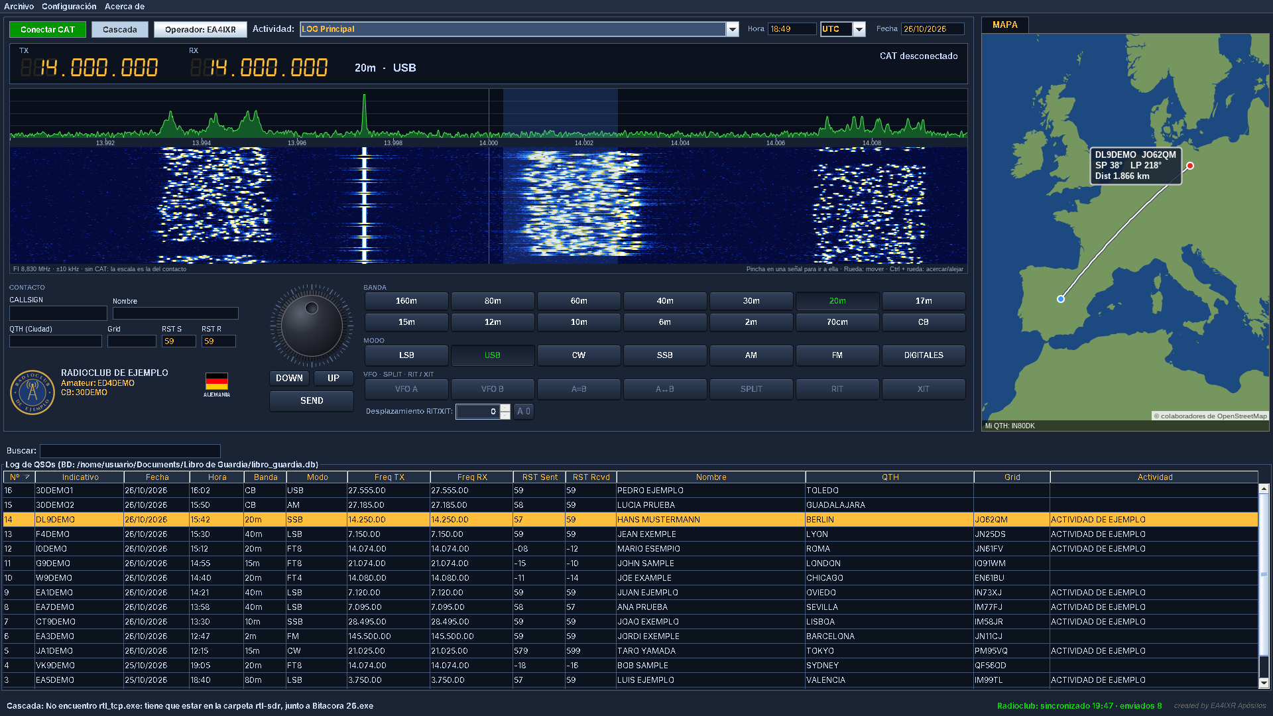Click the SPLIT button
Viewport: 1273px width, 716px height.
751,389
